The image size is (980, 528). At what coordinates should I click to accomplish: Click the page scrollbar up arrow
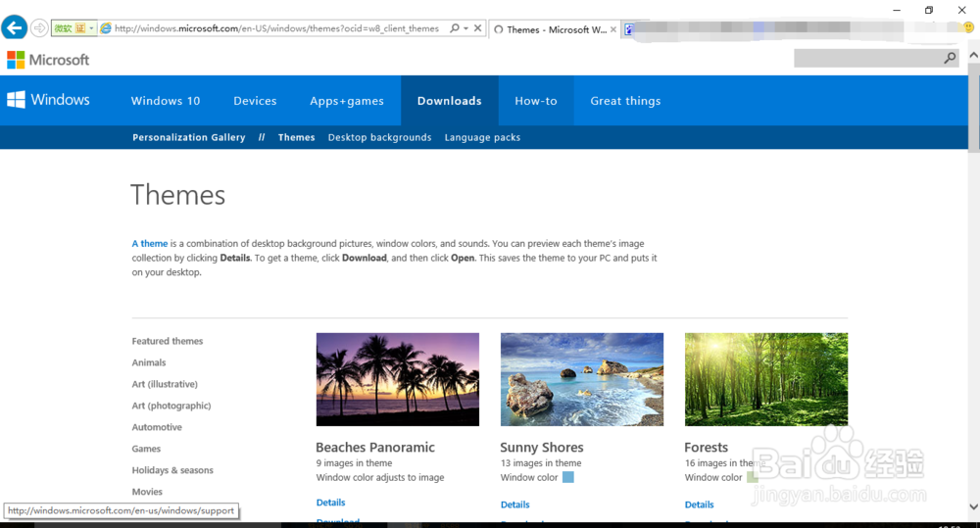point(974,55)
